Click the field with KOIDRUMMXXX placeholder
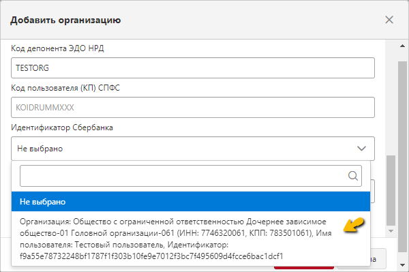The width and height of the screenshot is (409, 272). [193, 108]
